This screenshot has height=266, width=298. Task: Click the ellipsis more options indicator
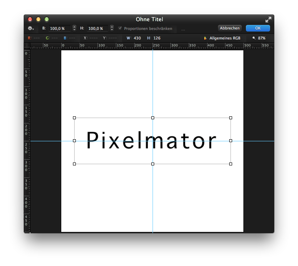pos(183,29)
